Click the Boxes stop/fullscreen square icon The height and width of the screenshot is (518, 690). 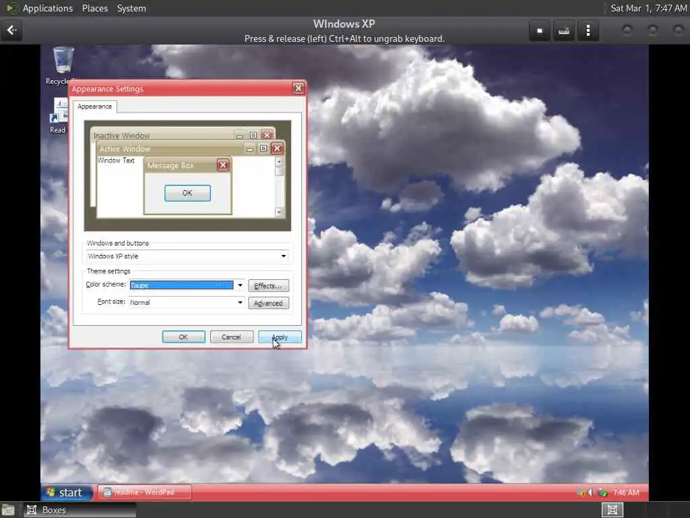(x=540, y=30)
